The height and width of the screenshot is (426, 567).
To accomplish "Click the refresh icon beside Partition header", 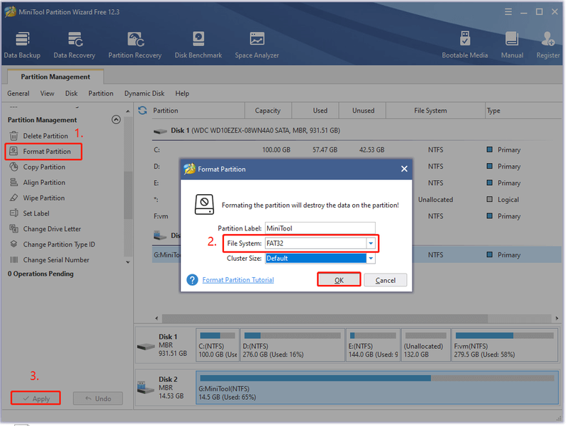I will (x=142, y=111).
